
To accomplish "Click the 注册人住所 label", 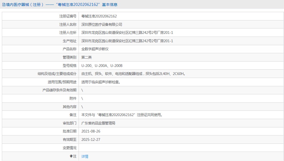I will coord(68,33).
